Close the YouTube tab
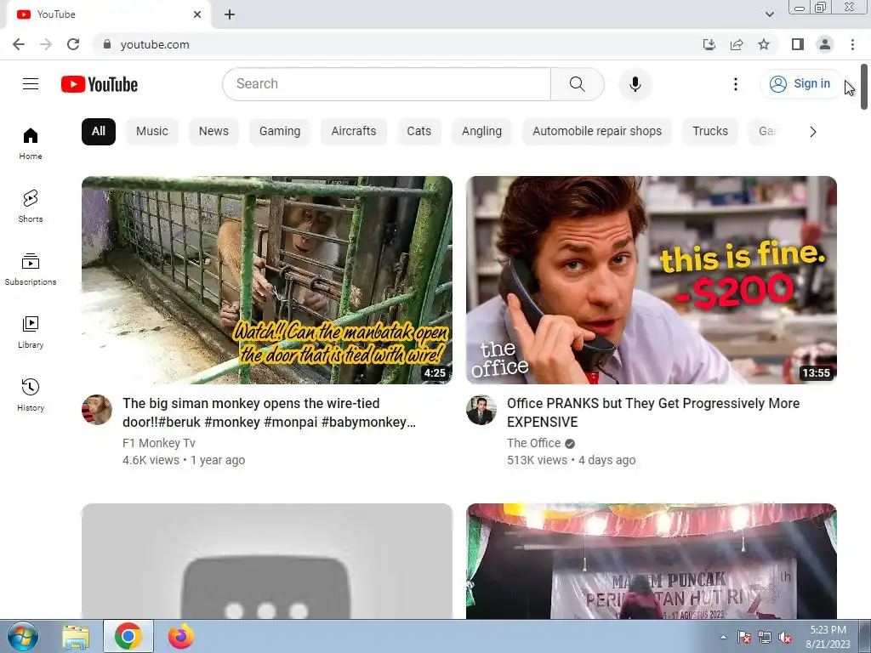The height and width of the screenshot is (653, 871). [x=197, y=14]
